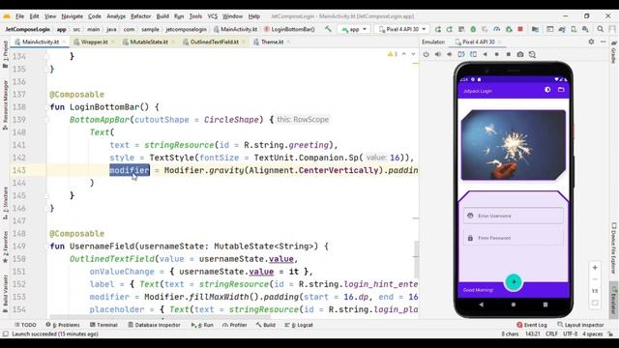Open the Tools menu
Screen dimensions: 619x348
[195, 16]
